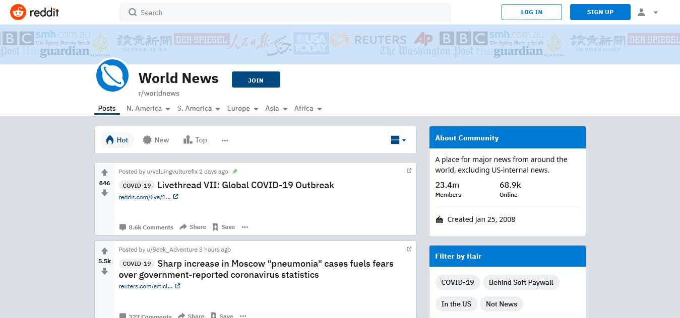
Task: Upvote the Livethread VII COVID-19 post
Action: click(x=104, y=173)
